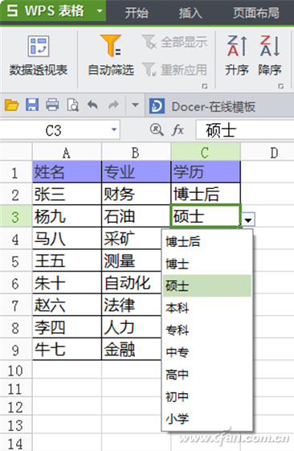Open print preview icon

click(x=73, y=105)
